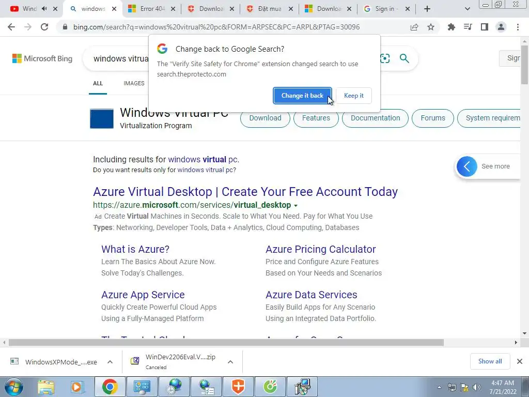Screen dimensions: 529x397
Task: Open the Azure App Service link
Action: click(143, 295)
